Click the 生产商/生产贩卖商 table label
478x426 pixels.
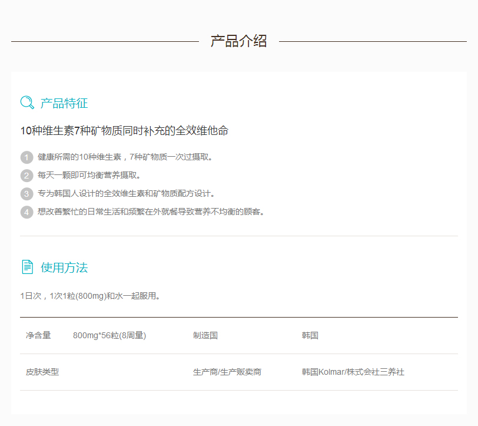tap(227, 372)
